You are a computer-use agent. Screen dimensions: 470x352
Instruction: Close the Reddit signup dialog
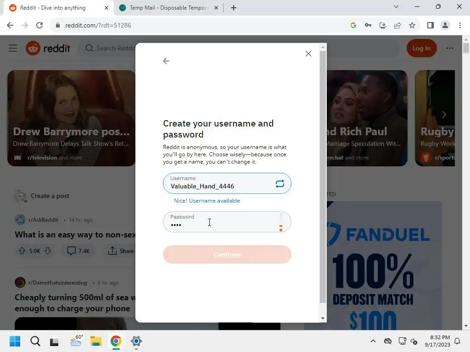pyautogui.click(x=308, y=54)
